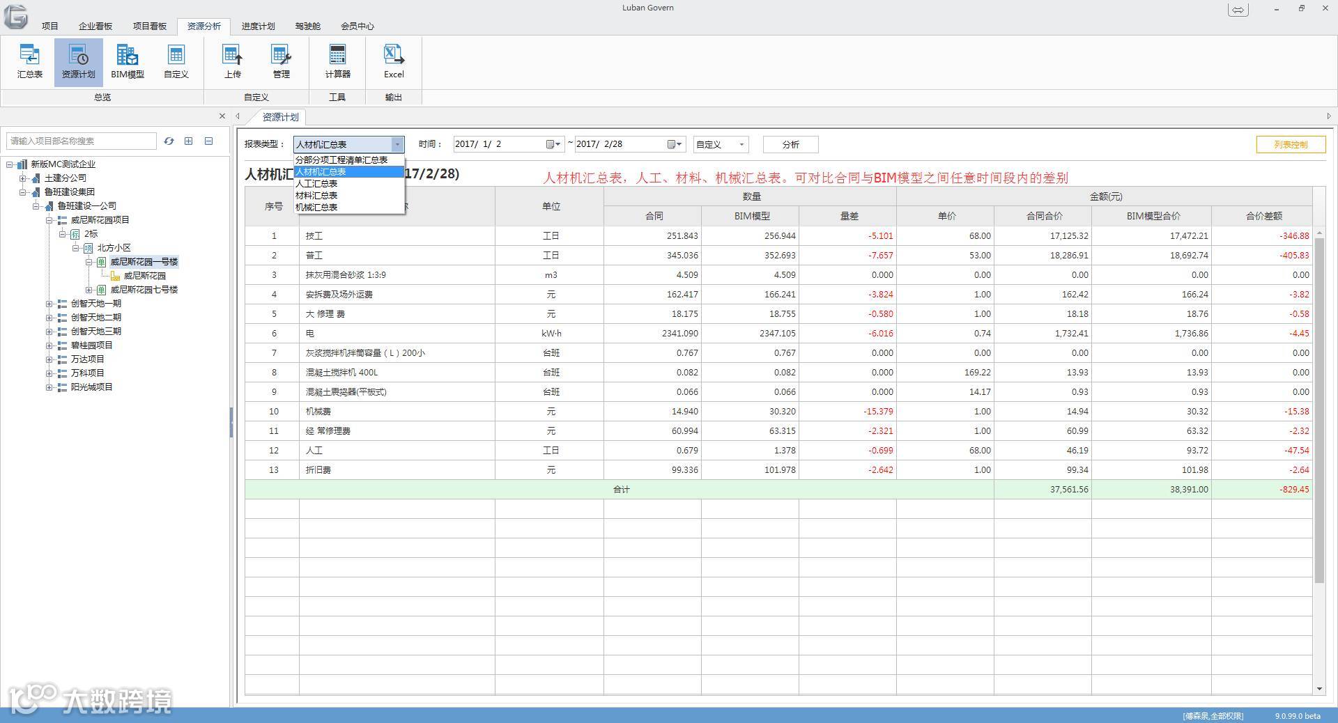Select the 资源计划 document tab
The width and height of the screenshot is (1338, 723).
(x=280, y=117)
